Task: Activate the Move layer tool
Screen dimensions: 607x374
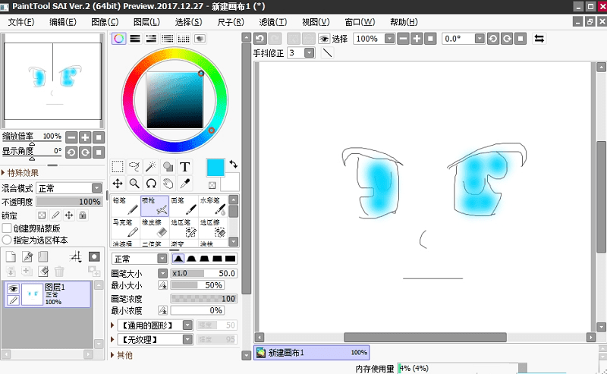Action: pos(118,183)
